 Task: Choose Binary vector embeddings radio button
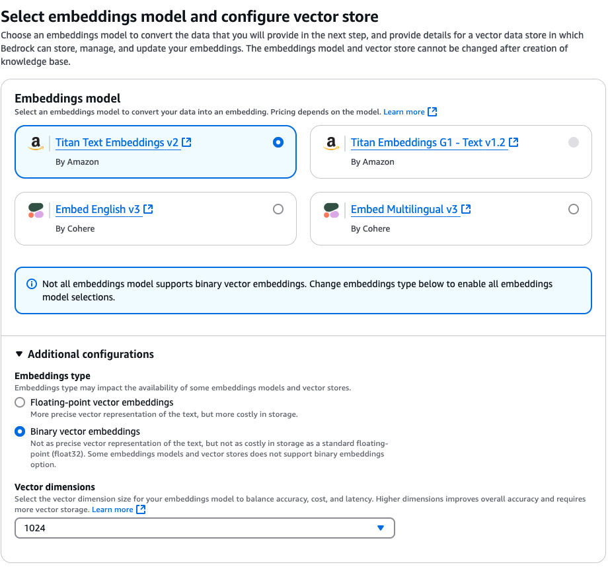coord(20,431)
